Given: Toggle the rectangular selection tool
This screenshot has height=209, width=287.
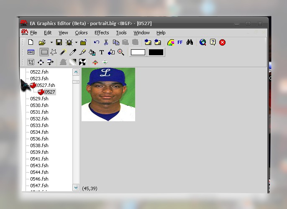Looking at the screenshot, I should [44, 52].
